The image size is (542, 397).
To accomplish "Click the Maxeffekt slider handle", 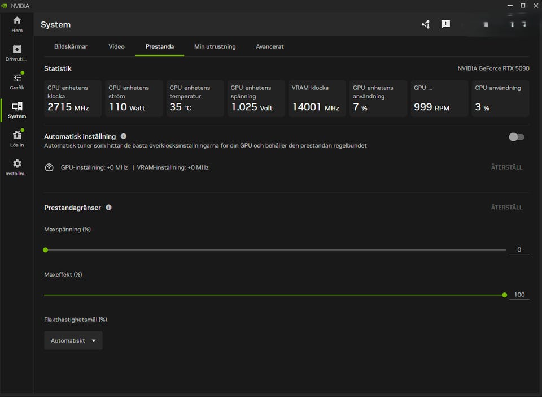I will coord(504,295).
